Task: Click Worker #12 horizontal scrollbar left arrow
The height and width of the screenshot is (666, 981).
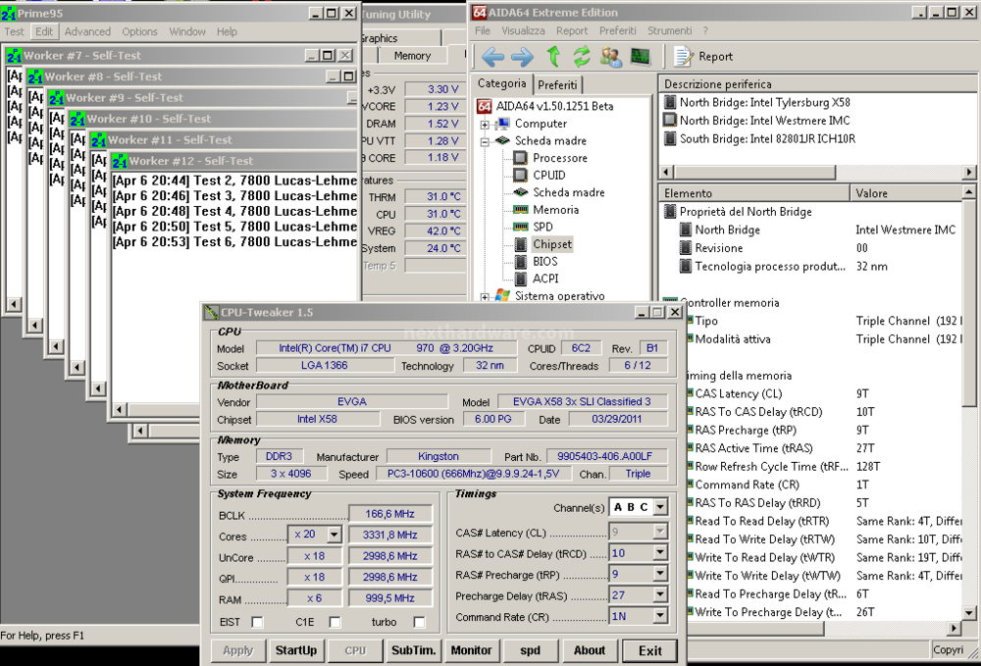Action: [x=120, y=410]
